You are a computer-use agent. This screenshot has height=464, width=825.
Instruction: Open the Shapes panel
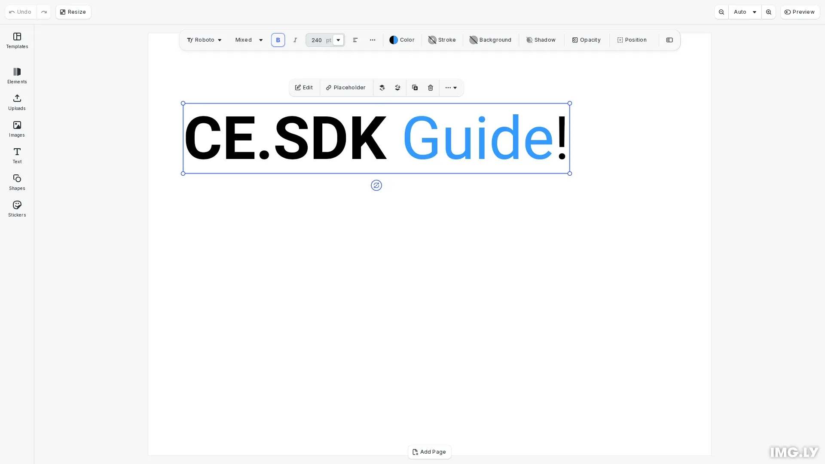[x=17, y=182]
